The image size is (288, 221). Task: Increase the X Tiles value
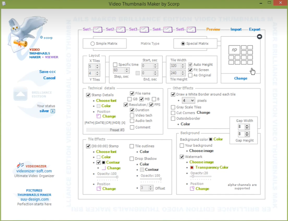pyautogui.click(x=97, y=65)
